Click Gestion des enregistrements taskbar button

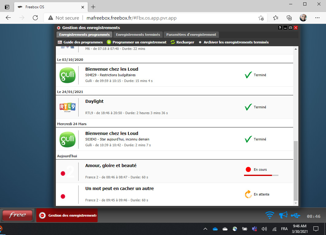point(67,215)
